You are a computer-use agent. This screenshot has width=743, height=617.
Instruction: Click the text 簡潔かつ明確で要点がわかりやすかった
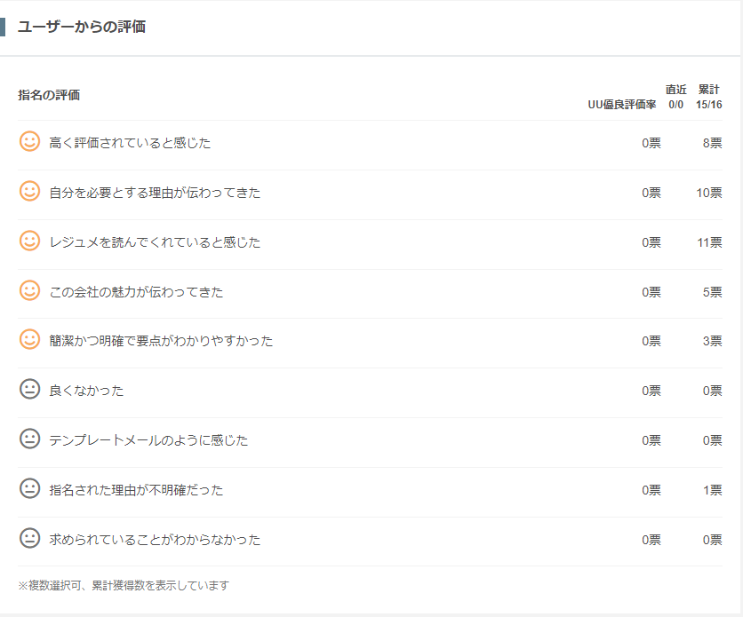(161, 341)
